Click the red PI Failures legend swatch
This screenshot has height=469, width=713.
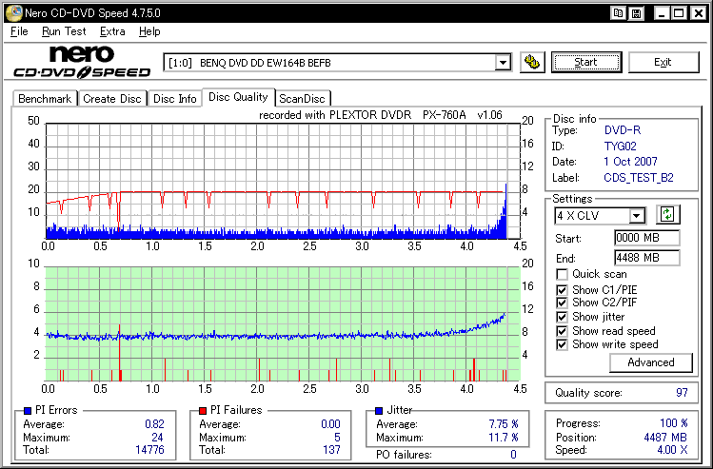coord(203,411)
